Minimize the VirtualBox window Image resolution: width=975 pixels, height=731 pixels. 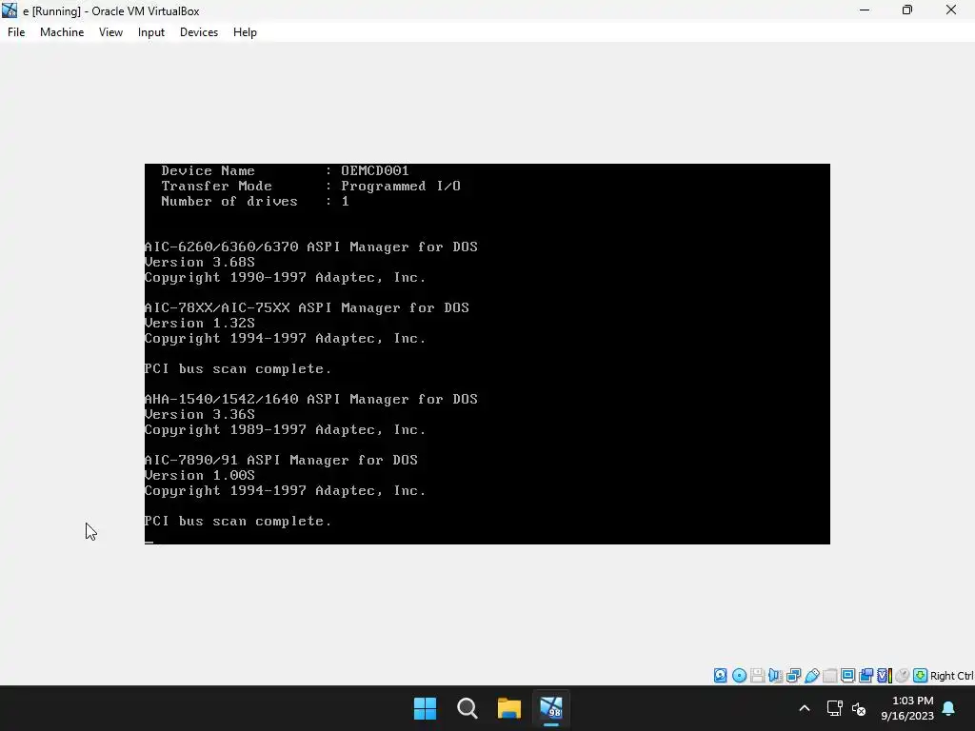click(865, 10)
